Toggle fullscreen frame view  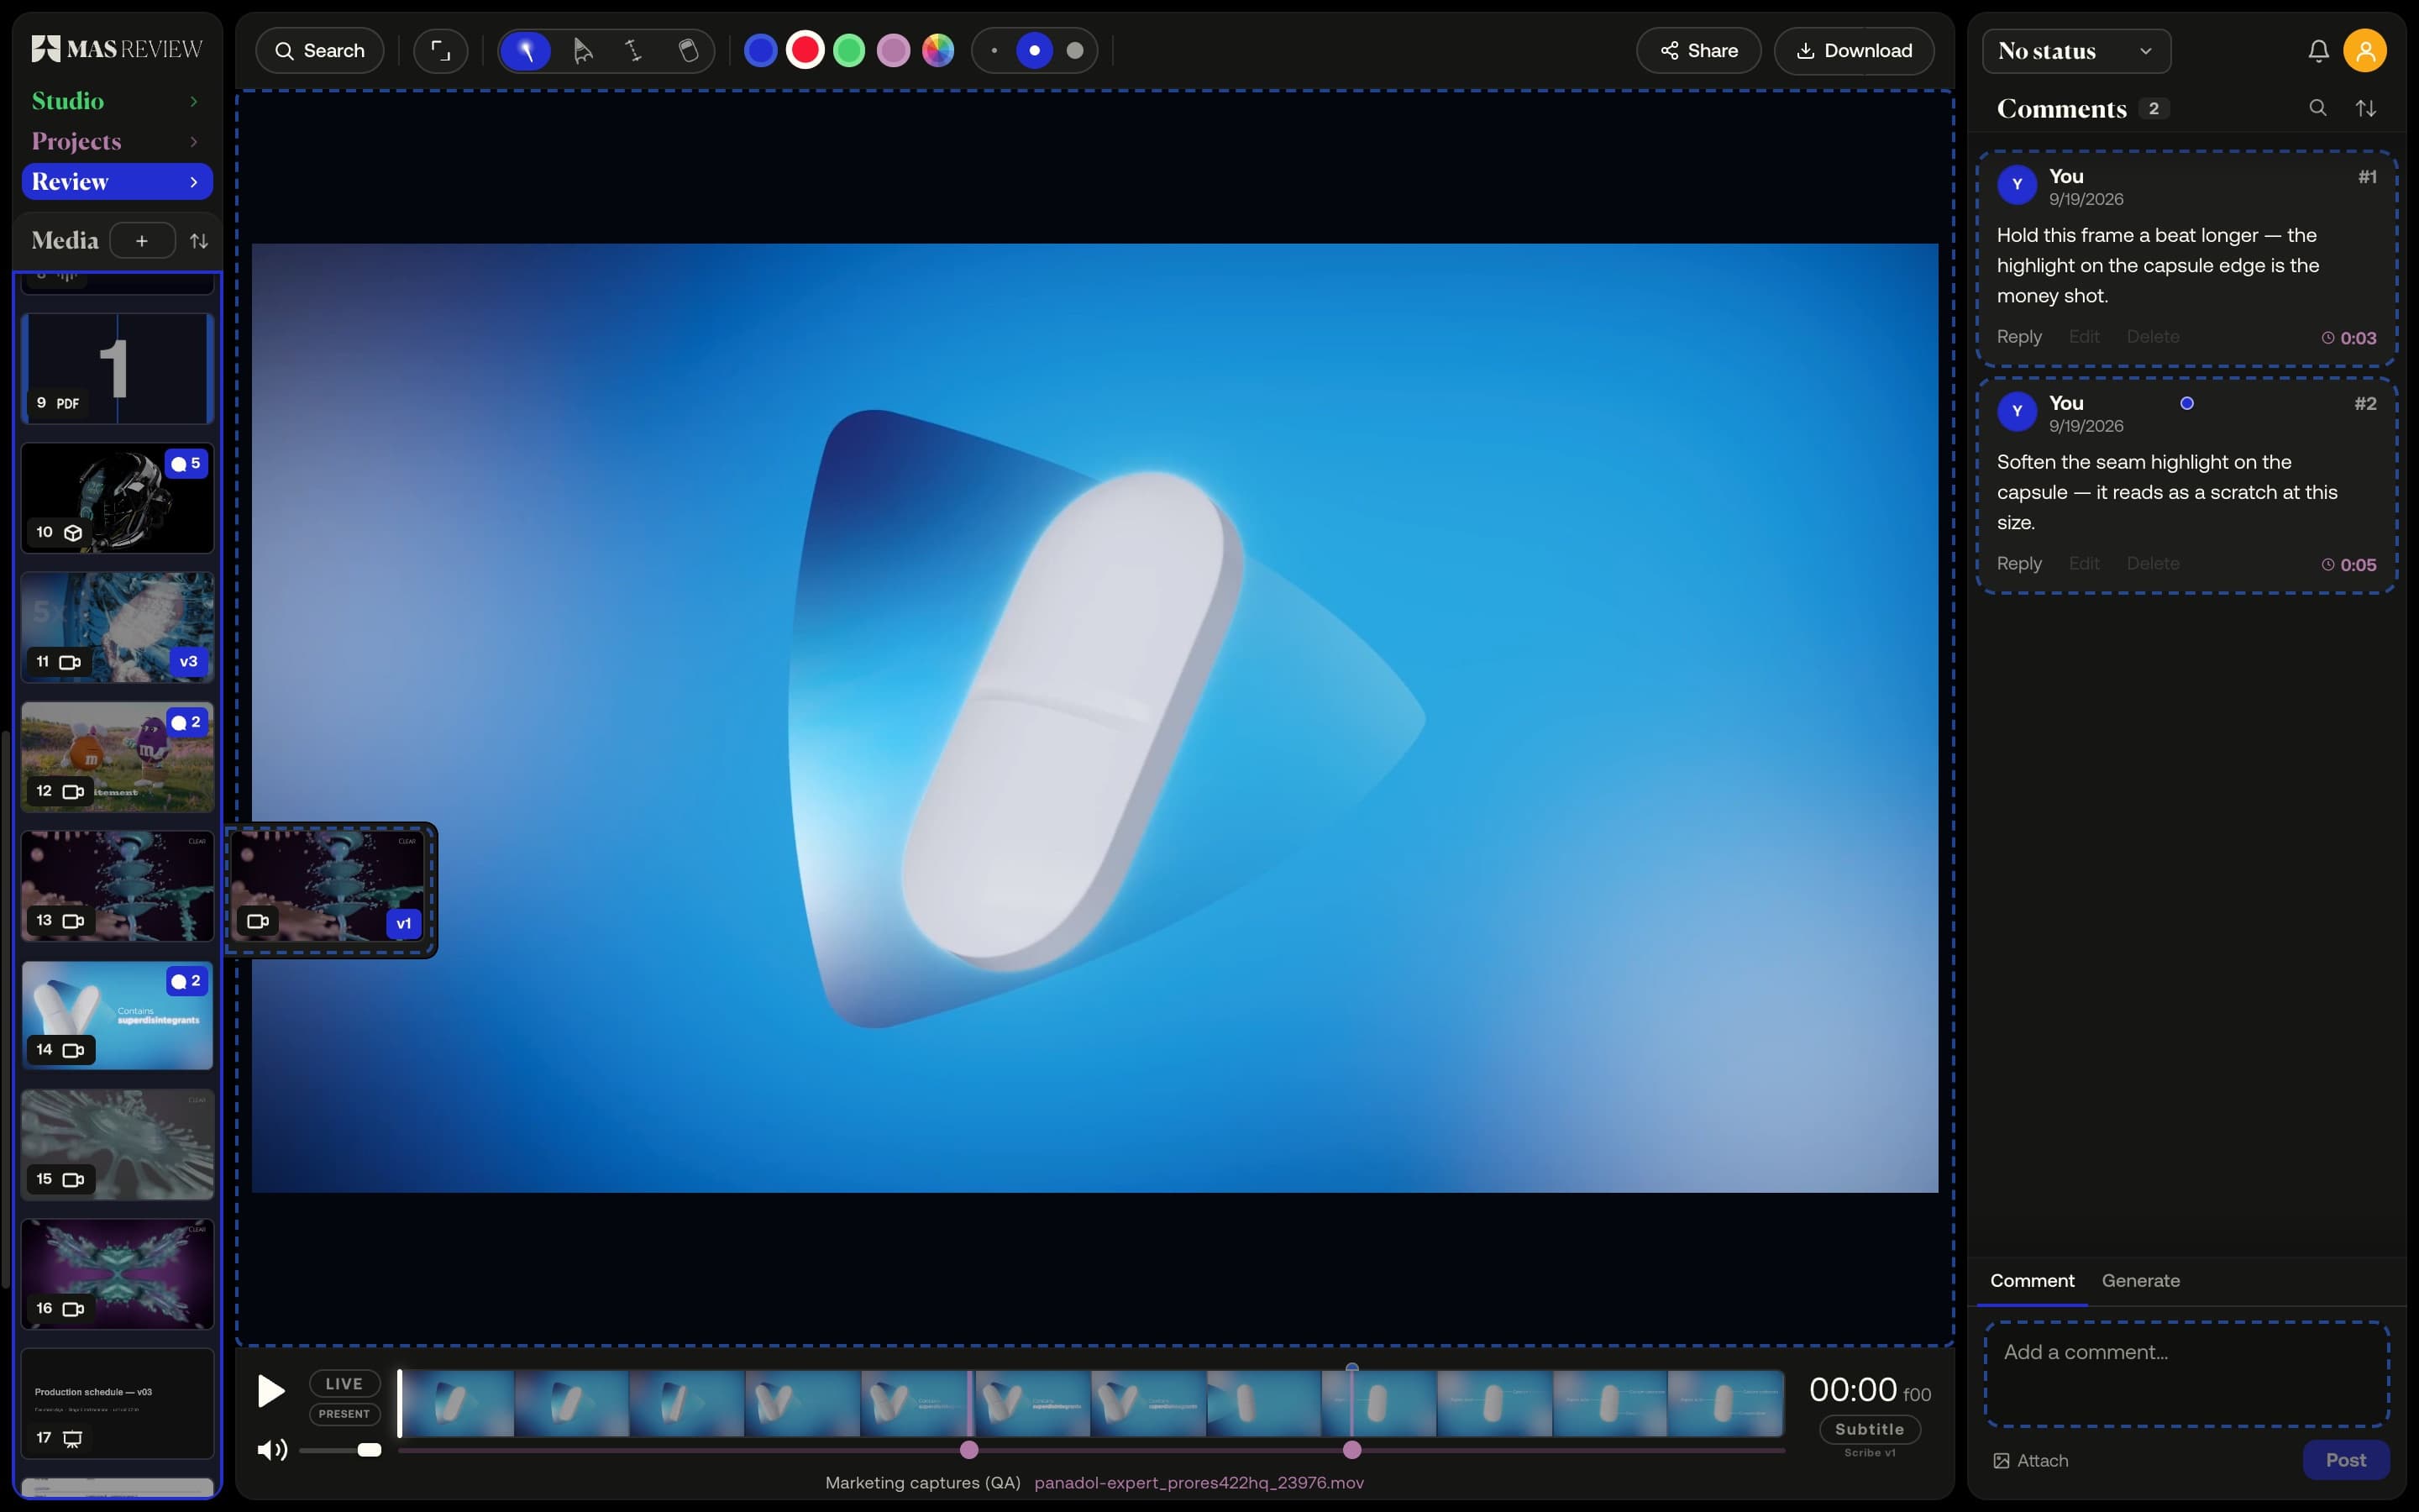(x=441, y=50)
